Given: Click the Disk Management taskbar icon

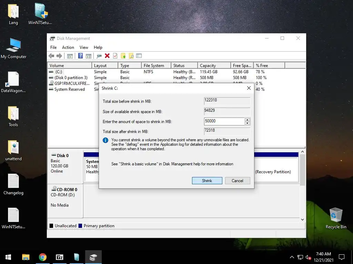Looking at the screenshot, I should coord(93,257).
